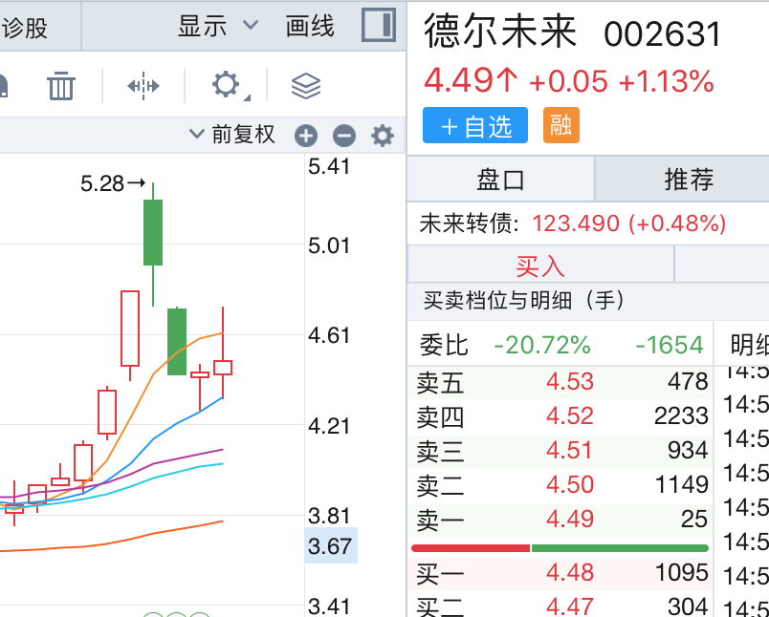Zoom in with the plus icon above the chart
The height and width of the screenshot is (617, 769).
(x=305, y=136)
